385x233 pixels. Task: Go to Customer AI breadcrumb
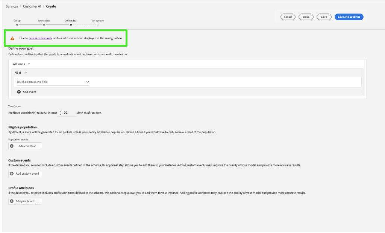click(x=32, y=6)
